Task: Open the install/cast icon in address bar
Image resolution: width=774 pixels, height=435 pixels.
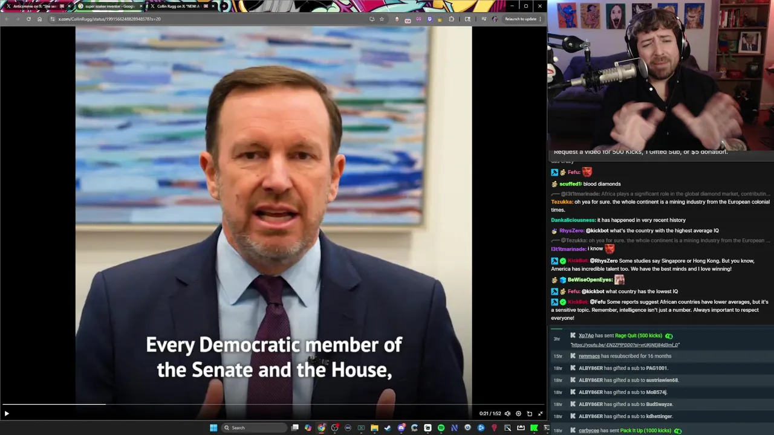Action: click(372, 19)
